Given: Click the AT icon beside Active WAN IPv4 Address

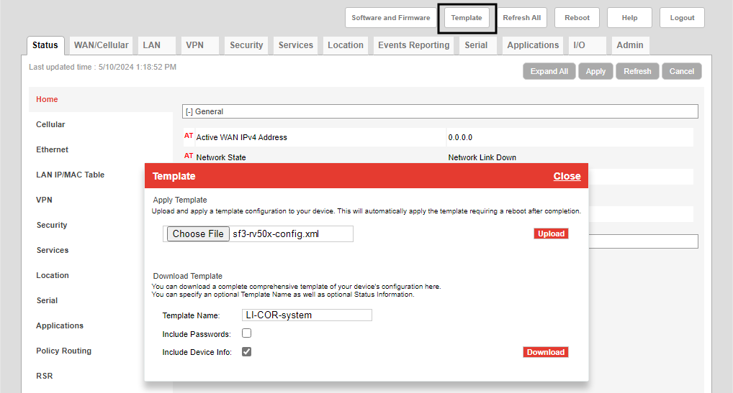Looking at the screenshot, I should [x=189, y=136].
